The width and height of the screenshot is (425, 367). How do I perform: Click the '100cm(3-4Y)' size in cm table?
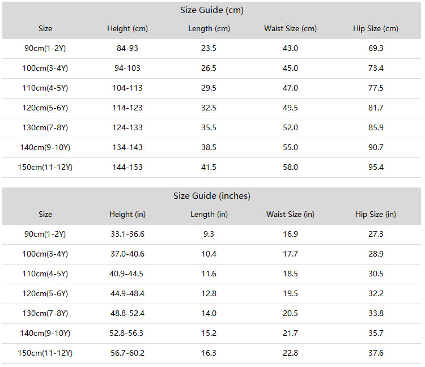pos(45,69)
